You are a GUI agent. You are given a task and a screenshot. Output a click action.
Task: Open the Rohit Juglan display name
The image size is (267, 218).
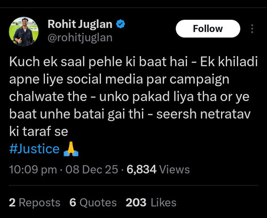[x=80, y=24]
